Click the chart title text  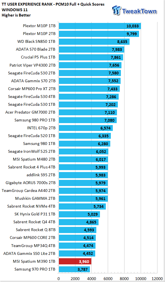[53, 4]
